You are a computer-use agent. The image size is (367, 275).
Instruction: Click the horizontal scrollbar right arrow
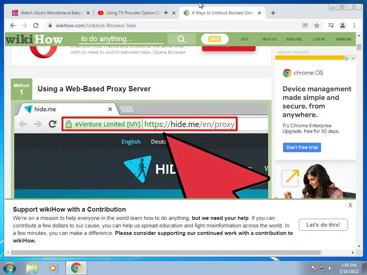(353, 252)
